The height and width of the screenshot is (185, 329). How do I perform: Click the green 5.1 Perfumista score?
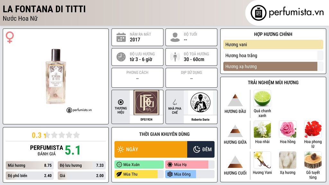point(72,150)
